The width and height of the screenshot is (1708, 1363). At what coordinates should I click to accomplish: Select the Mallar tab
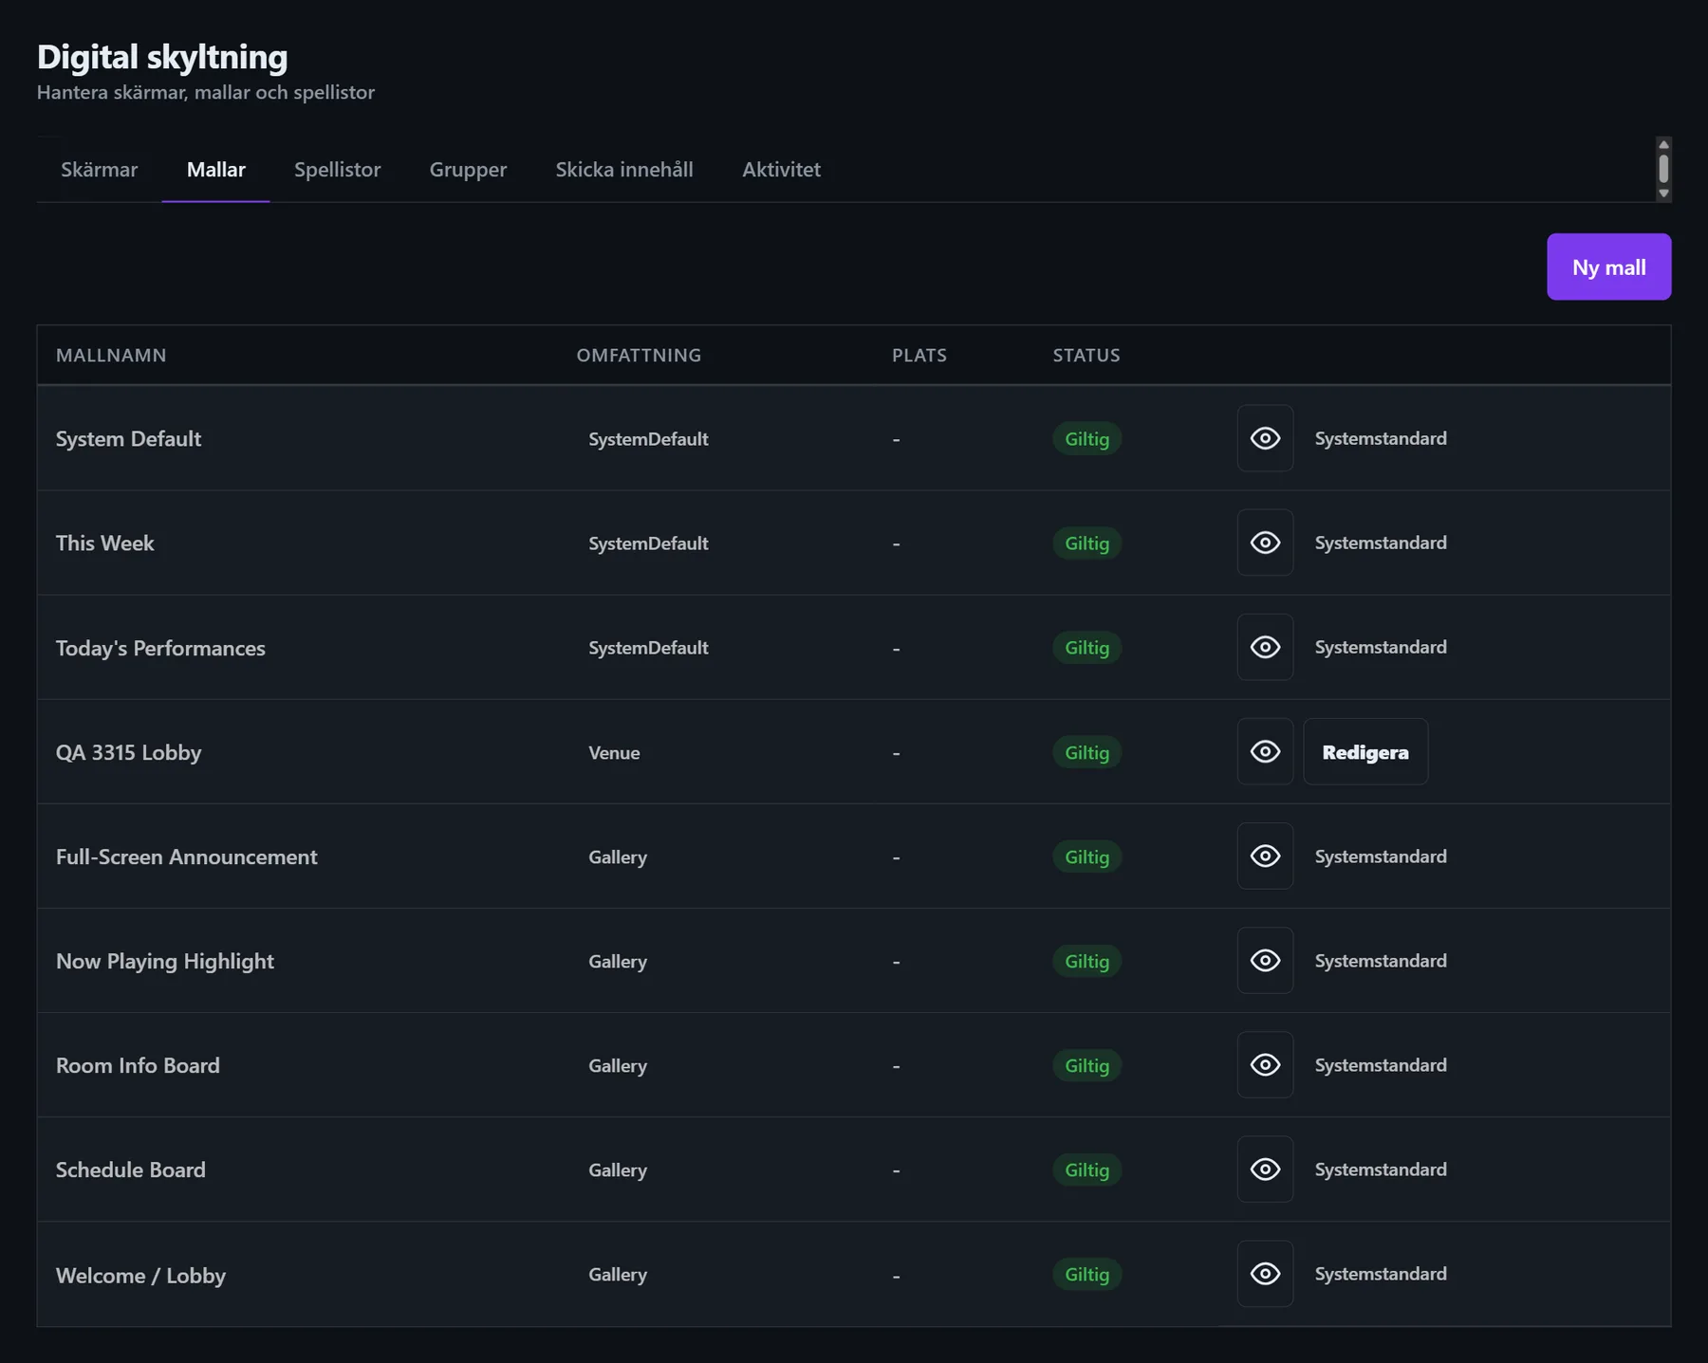click(x=216, y=170)
